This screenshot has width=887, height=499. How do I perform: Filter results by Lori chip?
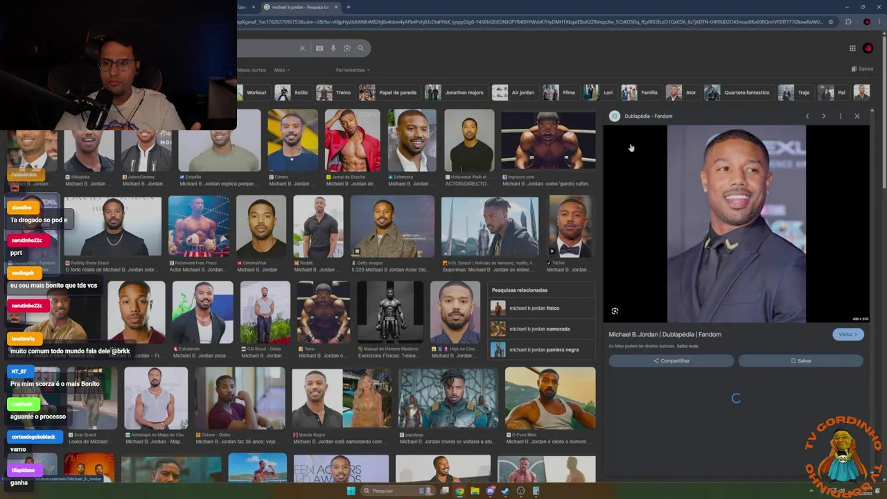599,92
